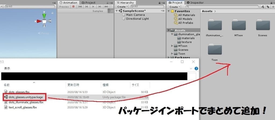Click the Unity scene icon beside SampleScene
Viewport: 275px width, 120px height.
pyautogui.click(x=121, y=11)
